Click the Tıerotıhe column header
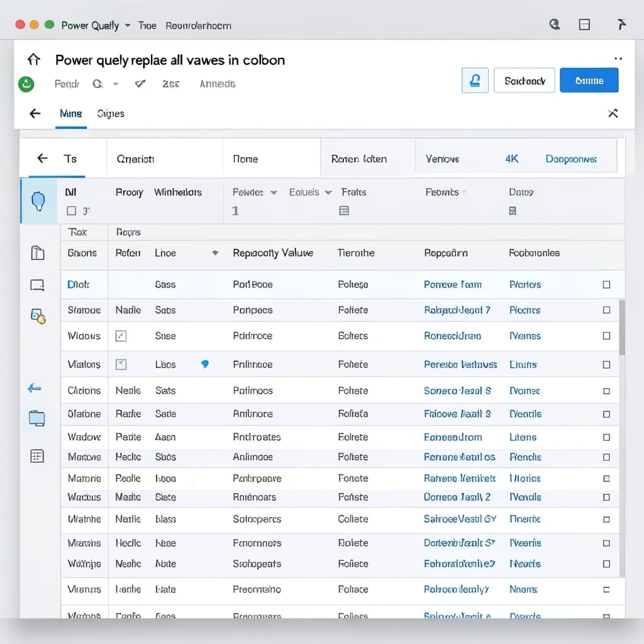The width and height of the screenshot is (644, 644). point(356,253)
